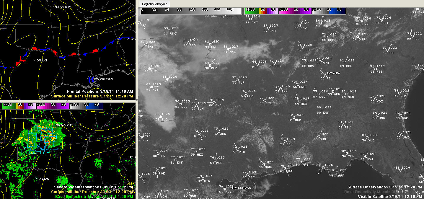The image size is (424, 199).
Task: Click the BHM station observation circle
Action: (277, 89)
